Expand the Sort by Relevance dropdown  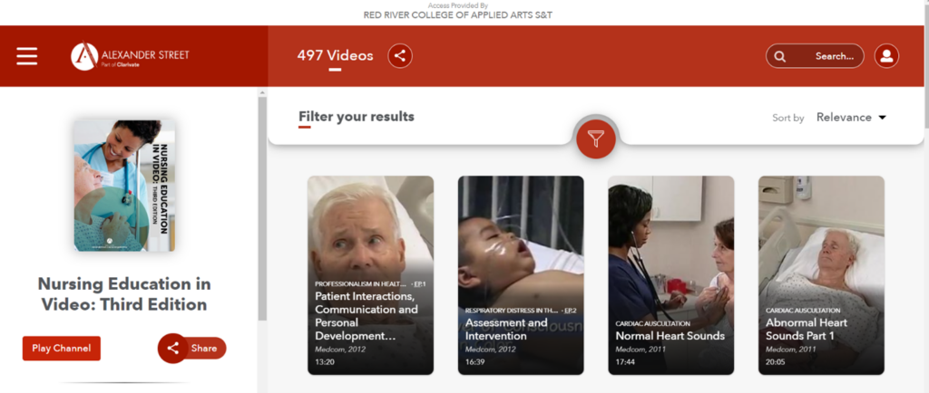pos(851,117)
